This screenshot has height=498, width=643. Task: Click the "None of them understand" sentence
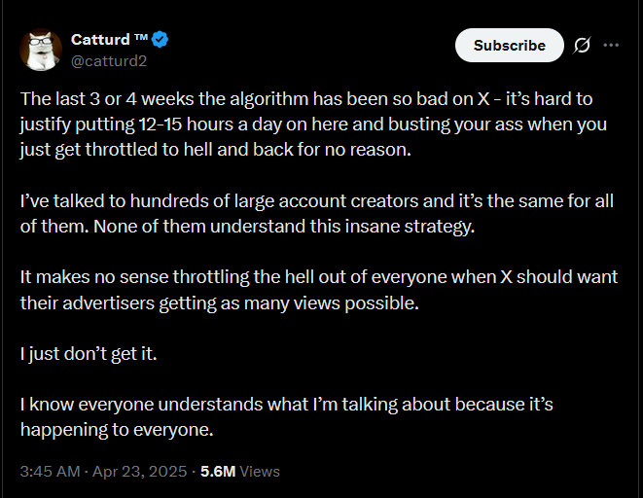284,227
